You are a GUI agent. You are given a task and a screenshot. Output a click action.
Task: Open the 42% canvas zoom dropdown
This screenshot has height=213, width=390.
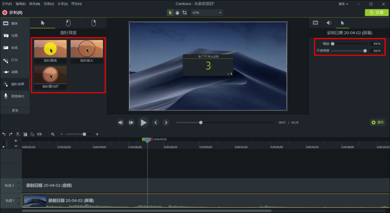pos(207,13)
